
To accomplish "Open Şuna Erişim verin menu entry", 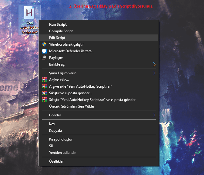I will (99, 73).
